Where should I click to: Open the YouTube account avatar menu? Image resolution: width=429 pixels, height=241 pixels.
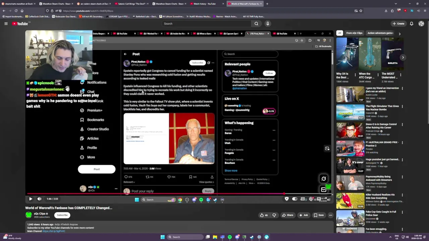pyautogui.click(x=421, y=23)
